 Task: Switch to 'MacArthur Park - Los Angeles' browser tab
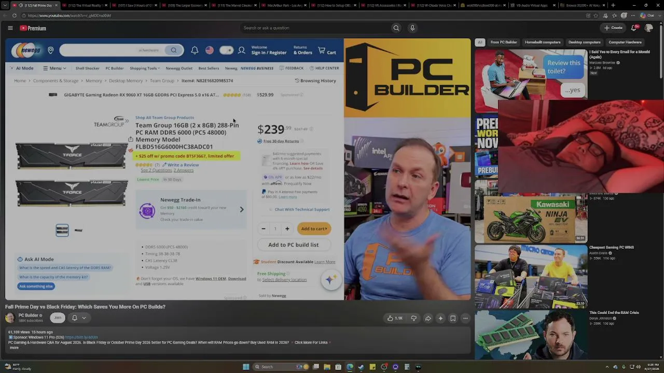284,5
